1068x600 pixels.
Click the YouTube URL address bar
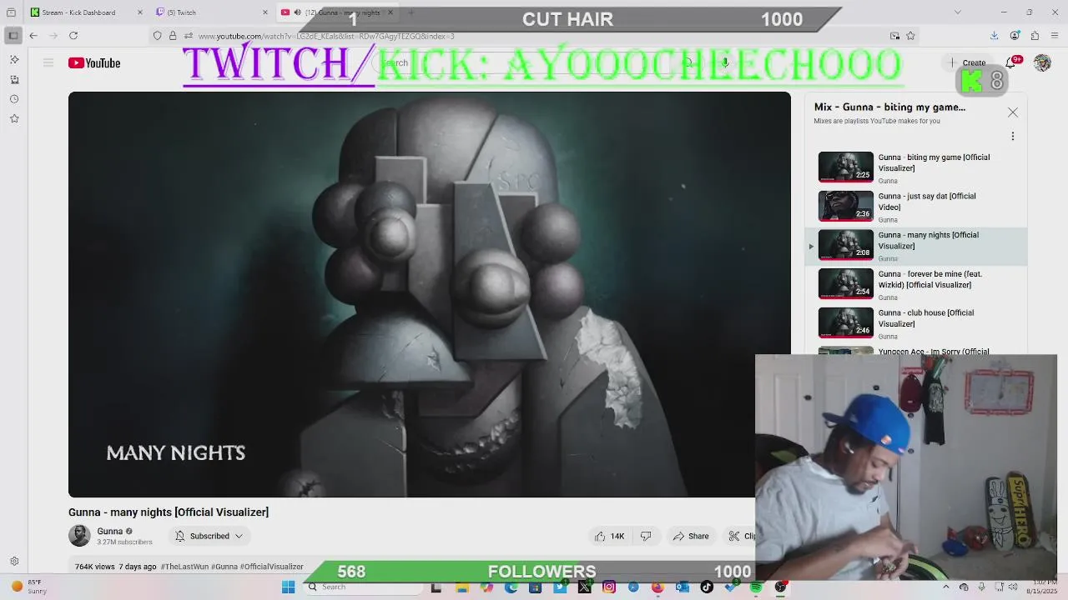pyautogui.click(x=534, y=36)
